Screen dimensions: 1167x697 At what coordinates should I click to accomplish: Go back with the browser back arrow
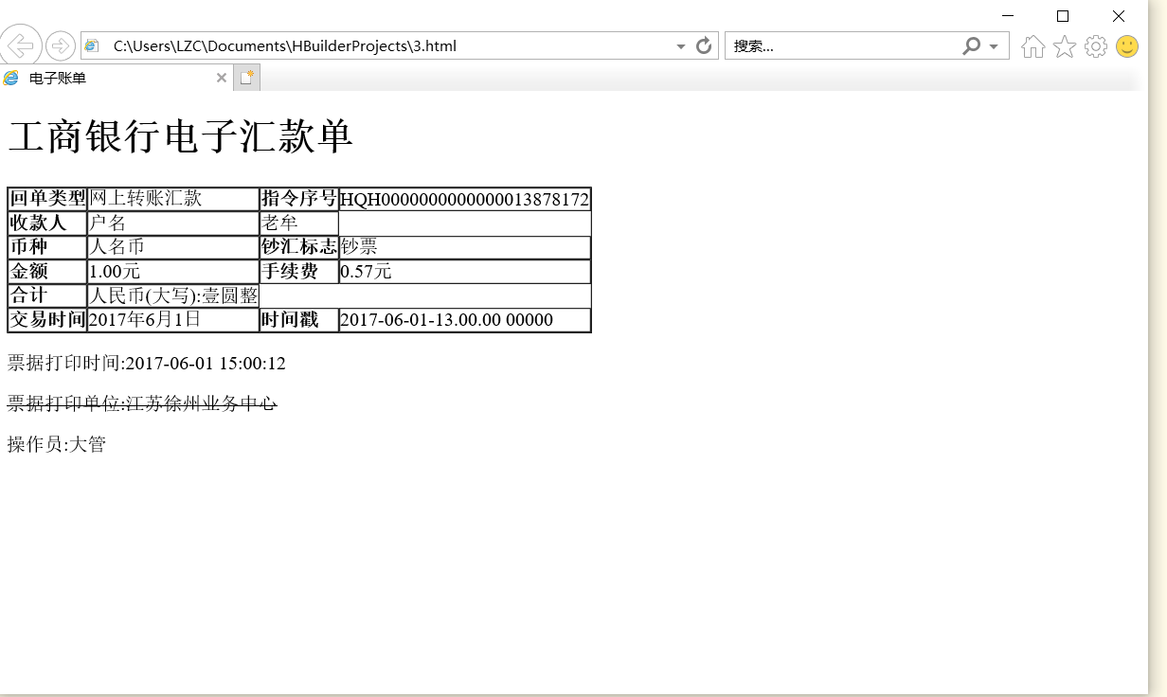tap(19, 45)
